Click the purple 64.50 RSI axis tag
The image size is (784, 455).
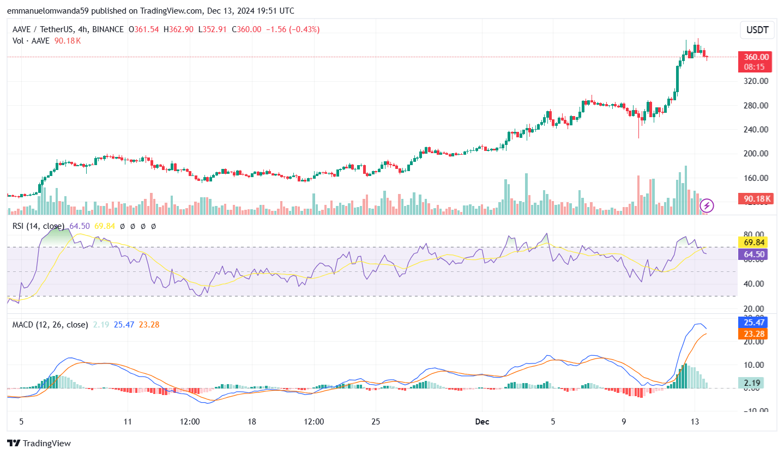click(752, 253)
